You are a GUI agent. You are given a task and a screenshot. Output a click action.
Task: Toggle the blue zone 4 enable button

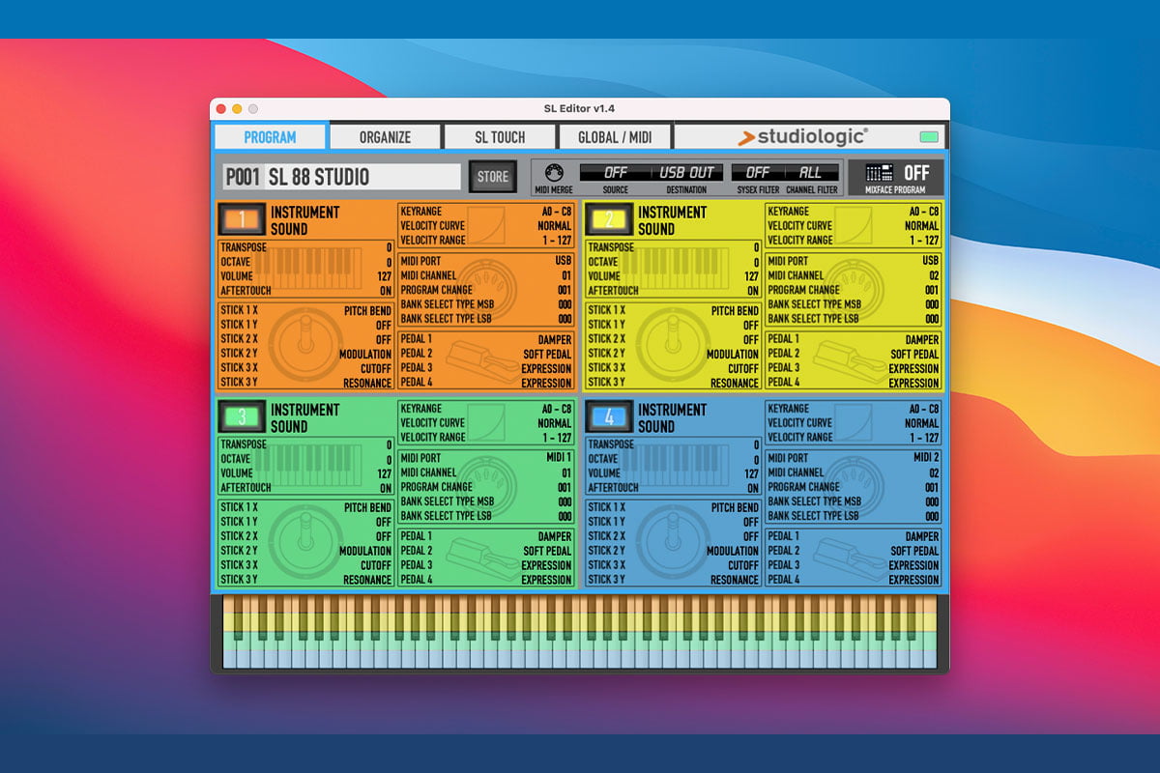[x=609, y=417]
